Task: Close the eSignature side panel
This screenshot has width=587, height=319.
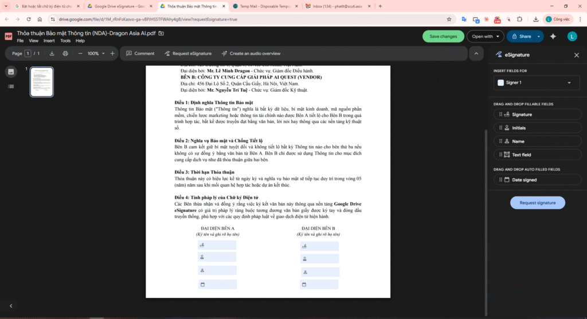Action: coord(577,55)
